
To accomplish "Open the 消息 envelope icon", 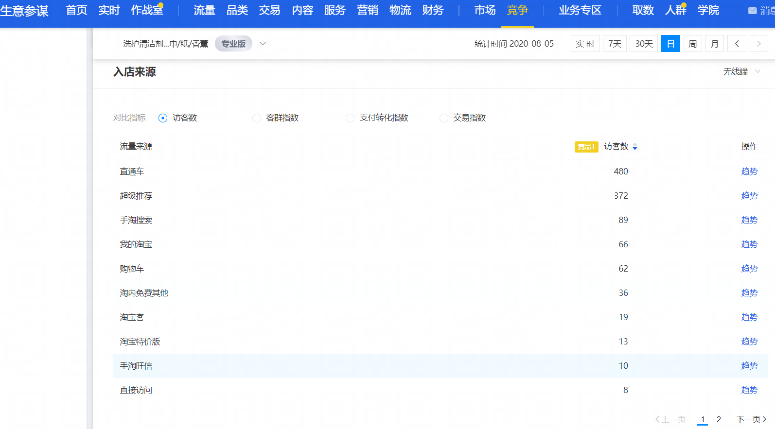I will pyautogui.click(x=752, y=10).
